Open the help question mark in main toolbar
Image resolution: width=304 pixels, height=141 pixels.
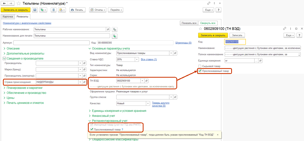point(218,10)
